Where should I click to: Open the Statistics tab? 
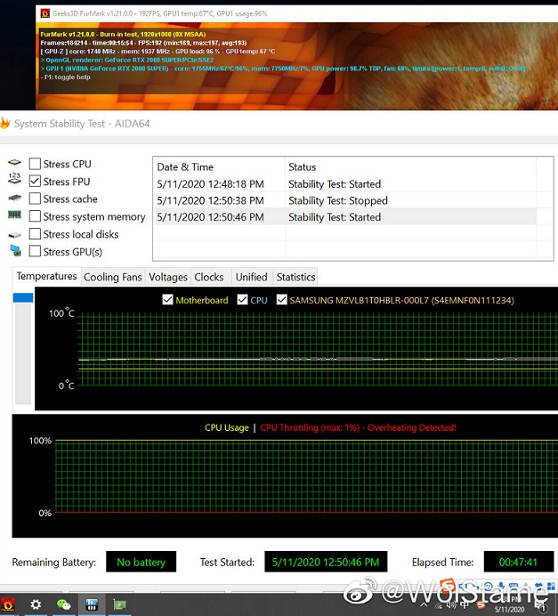(x=295, y=277)
